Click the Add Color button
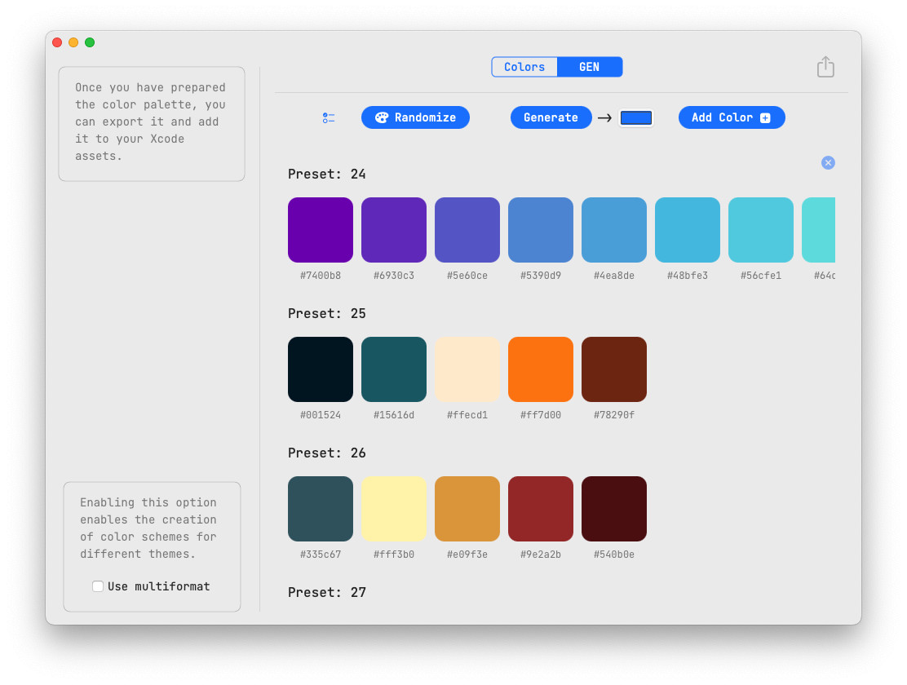The height and width of the screenshot is (685, 907). (x=731, y=117)
